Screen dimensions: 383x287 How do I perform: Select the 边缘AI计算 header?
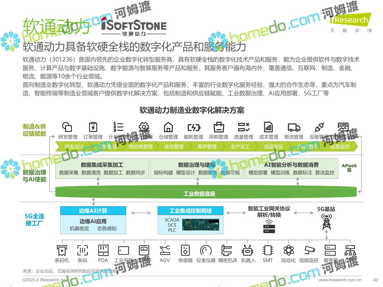pyautogui.click(x=93, y=211)
